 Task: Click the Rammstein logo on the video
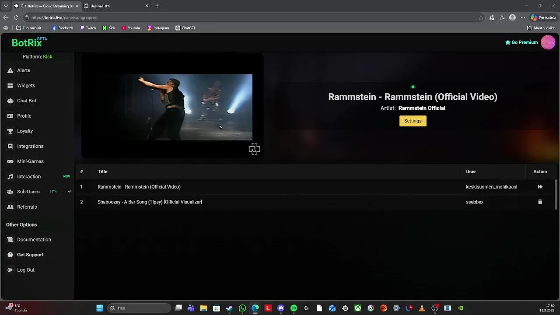pos(254,149)
